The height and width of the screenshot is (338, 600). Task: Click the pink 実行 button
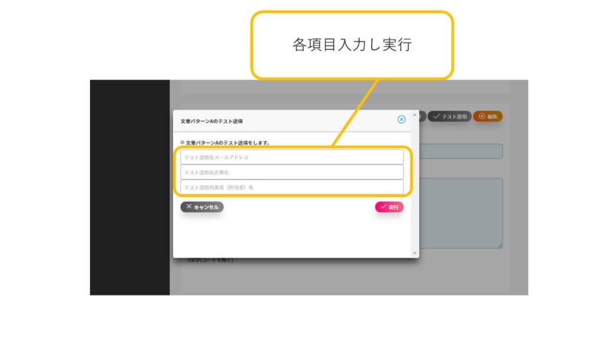coord(389,207)
